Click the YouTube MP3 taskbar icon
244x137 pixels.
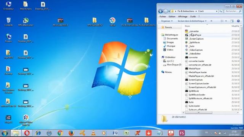click(x=171, y=133)
